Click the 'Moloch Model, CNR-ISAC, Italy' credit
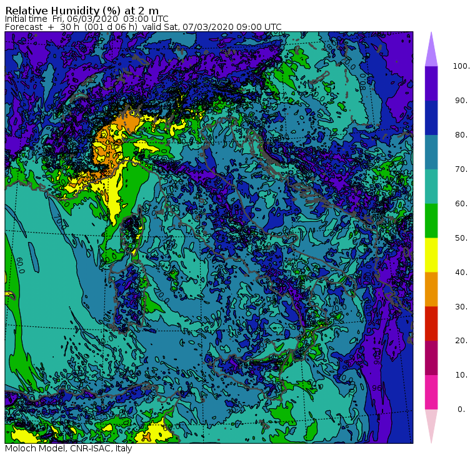The image size is (475, 457). [x=69, y=448]
